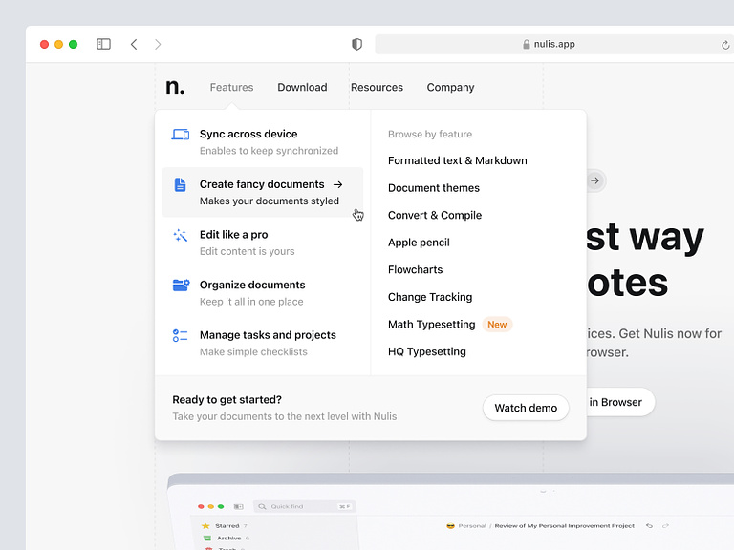This screenshot has height=550, width=734.
Task: Toggle the browser sidebar icon
Action: coord(103,44)
